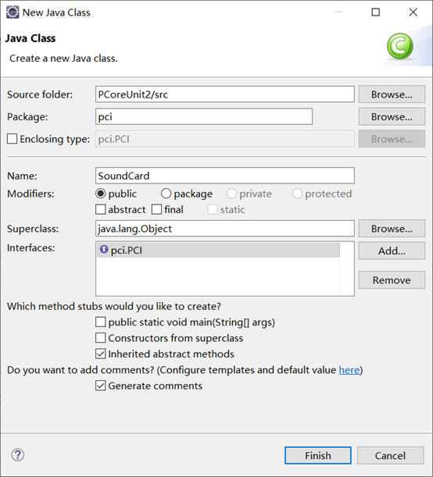This screenshot has height=477, width=433.
Task: Select the pci.PCI interface icon
Action: [x=104, y=250]
